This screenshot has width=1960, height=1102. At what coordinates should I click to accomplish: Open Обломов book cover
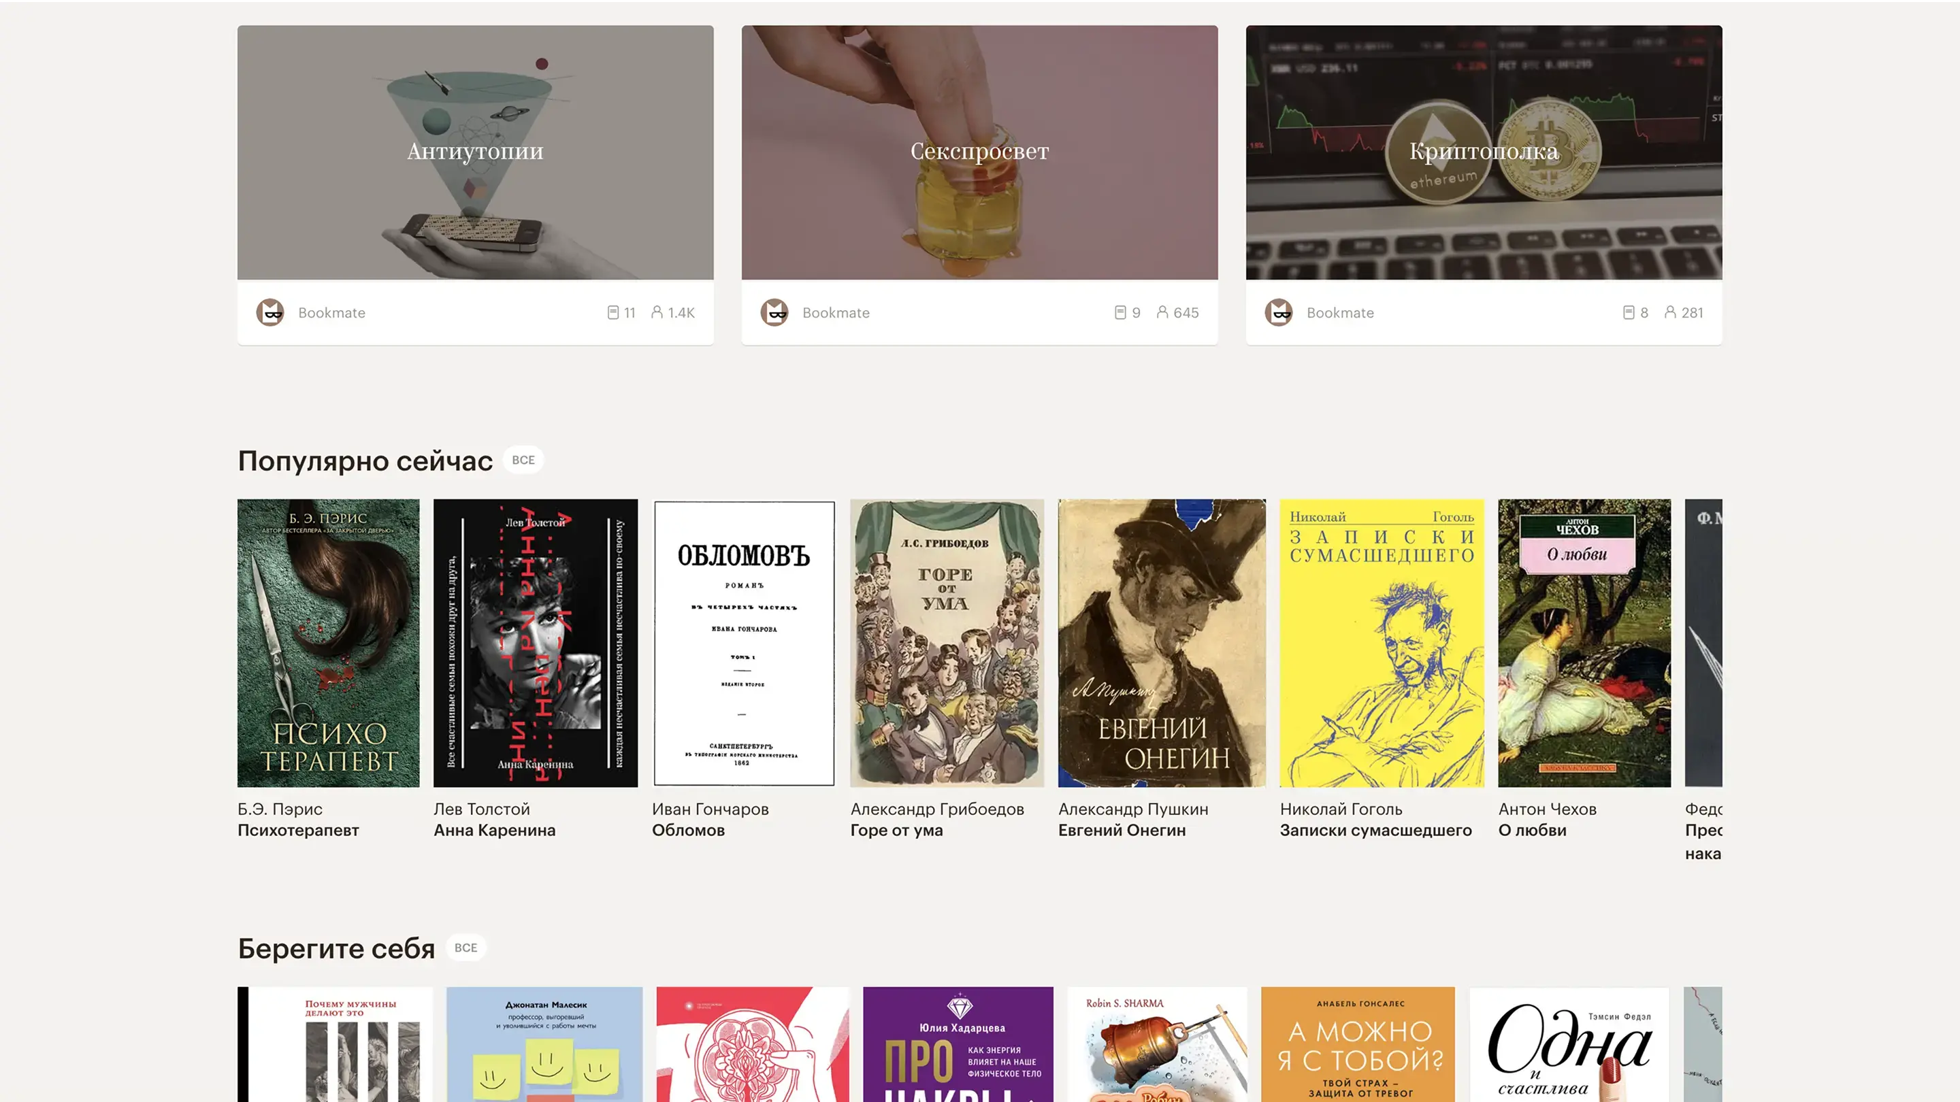743,643
